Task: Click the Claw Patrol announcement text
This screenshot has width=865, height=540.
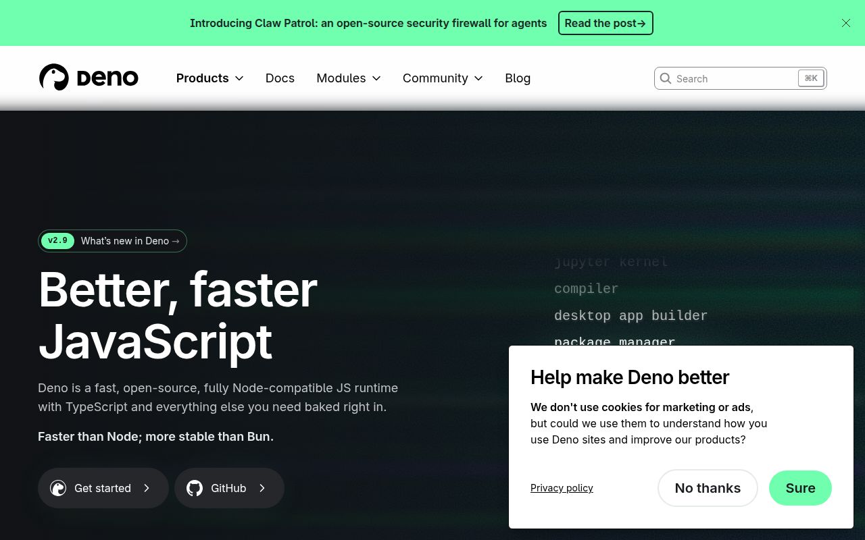Action: point(368,23)
